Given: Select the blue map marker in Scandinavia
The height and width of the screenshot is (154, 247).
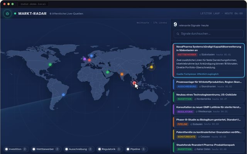Looking at the screenshot, I should click(91, 56).
